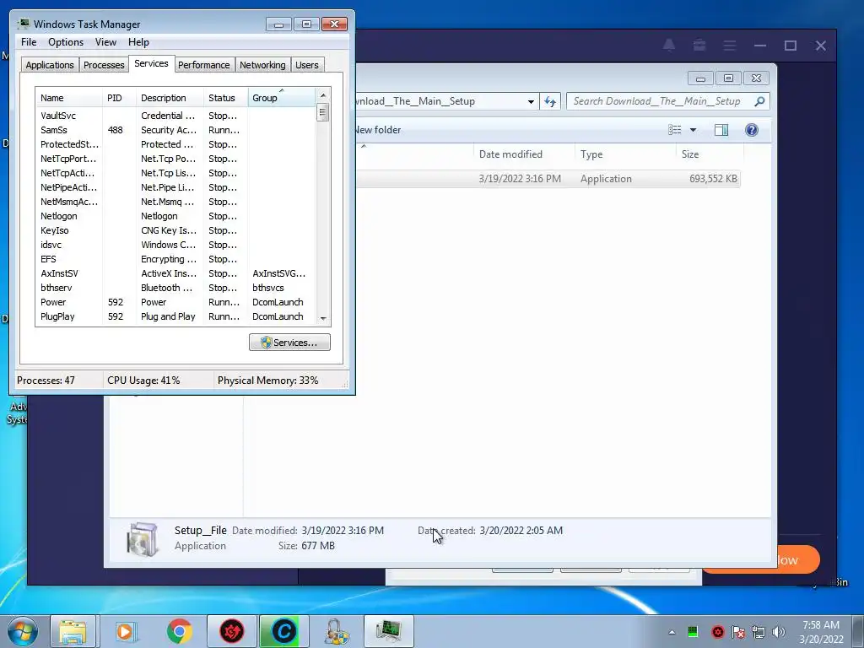Open the Windows Start menu orb
Screen dimensions: 864x648
pos(22,631)
